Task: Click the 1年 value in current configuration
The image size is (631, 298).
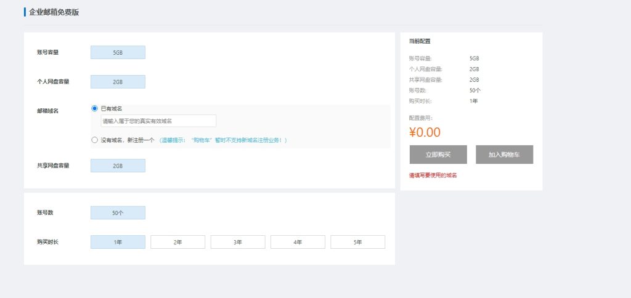Action: tap(474, 101)
